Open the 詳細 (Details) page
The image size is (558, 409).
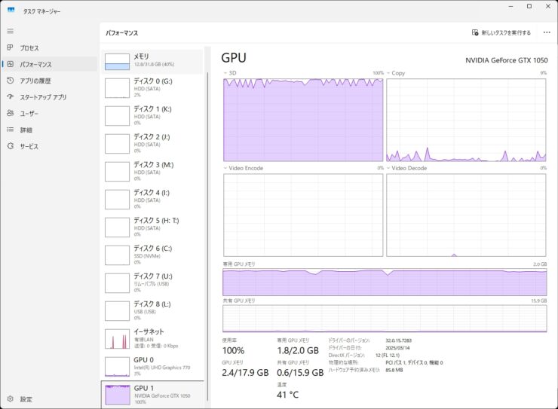click(x=26, y=130)
